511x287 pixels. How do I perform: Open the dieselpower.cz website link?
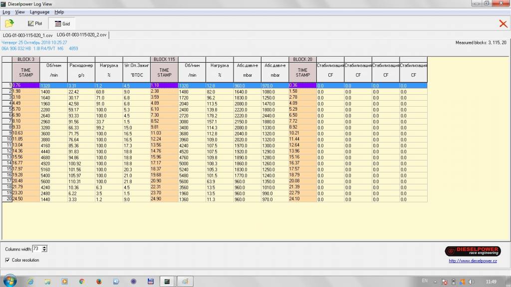(x=472, y=260)
